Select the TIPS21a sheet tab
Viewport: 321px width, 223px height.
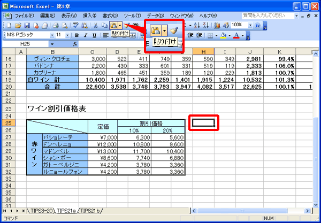pyautogui.click(x=66, y=211)
